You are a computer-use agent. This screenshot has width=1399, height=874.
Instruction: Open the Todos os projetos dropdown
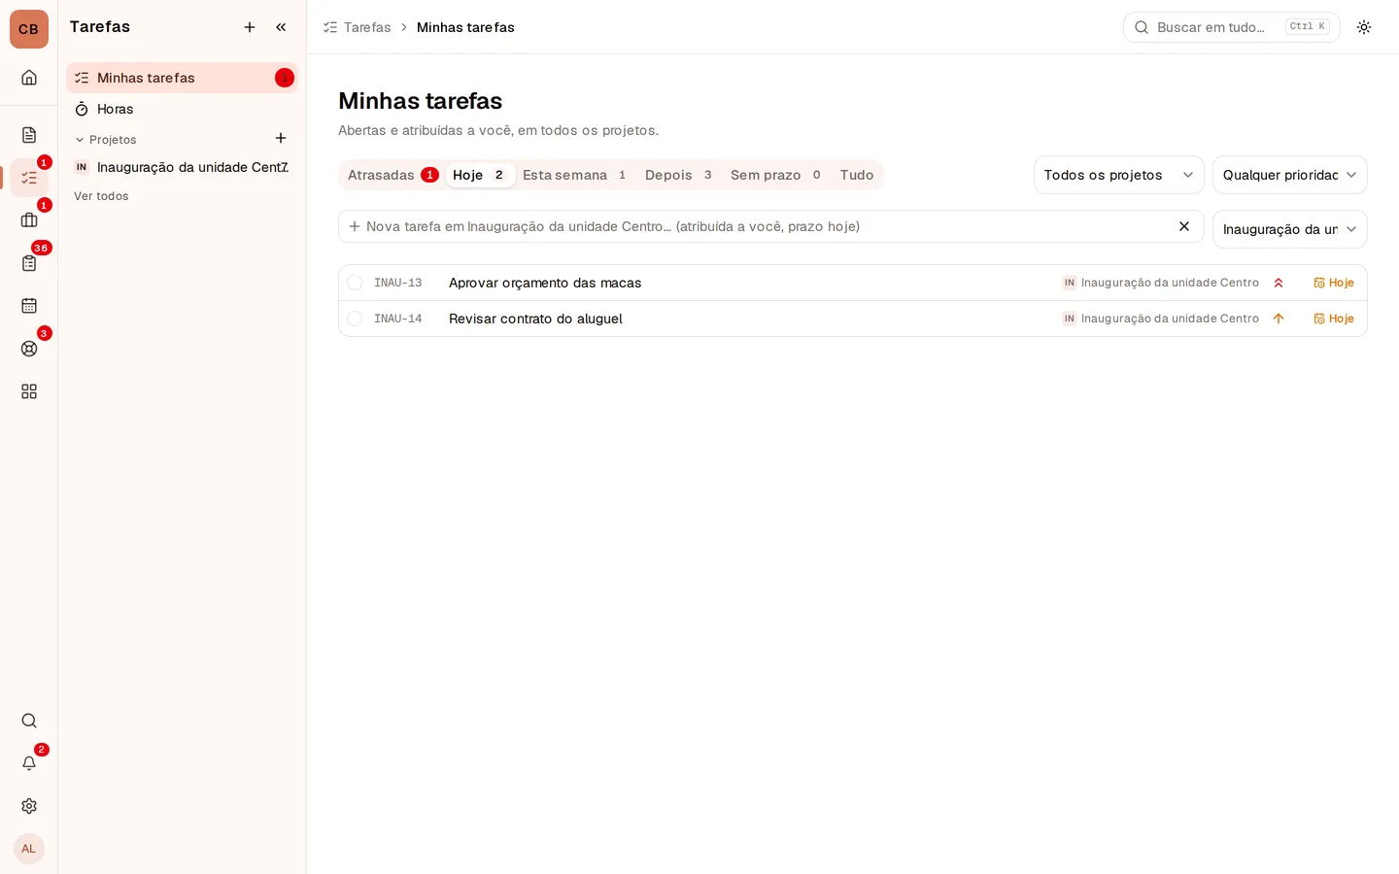(1119, 175)
